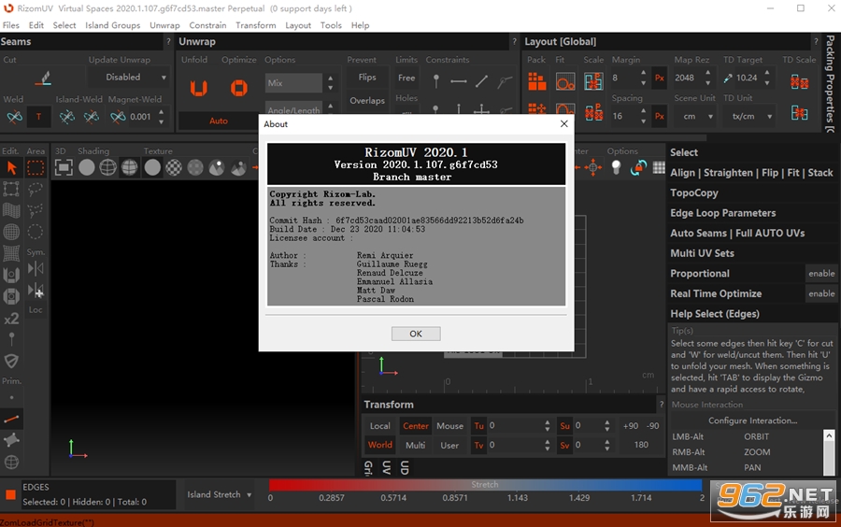Click the Optimize icon in Unwrap panel
841x527 pixels.
[x=239, y=88]
